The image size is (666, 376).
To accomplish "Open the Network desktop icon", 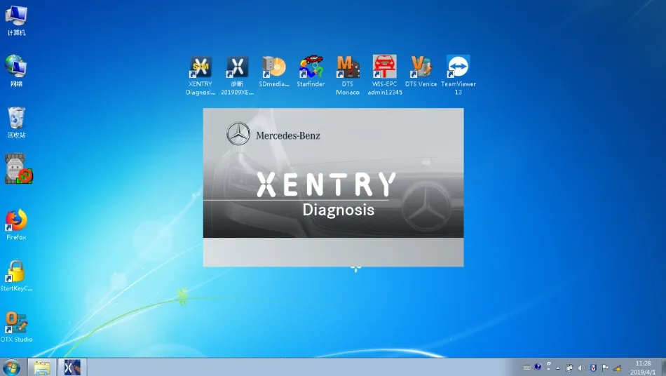I will 15,68.
